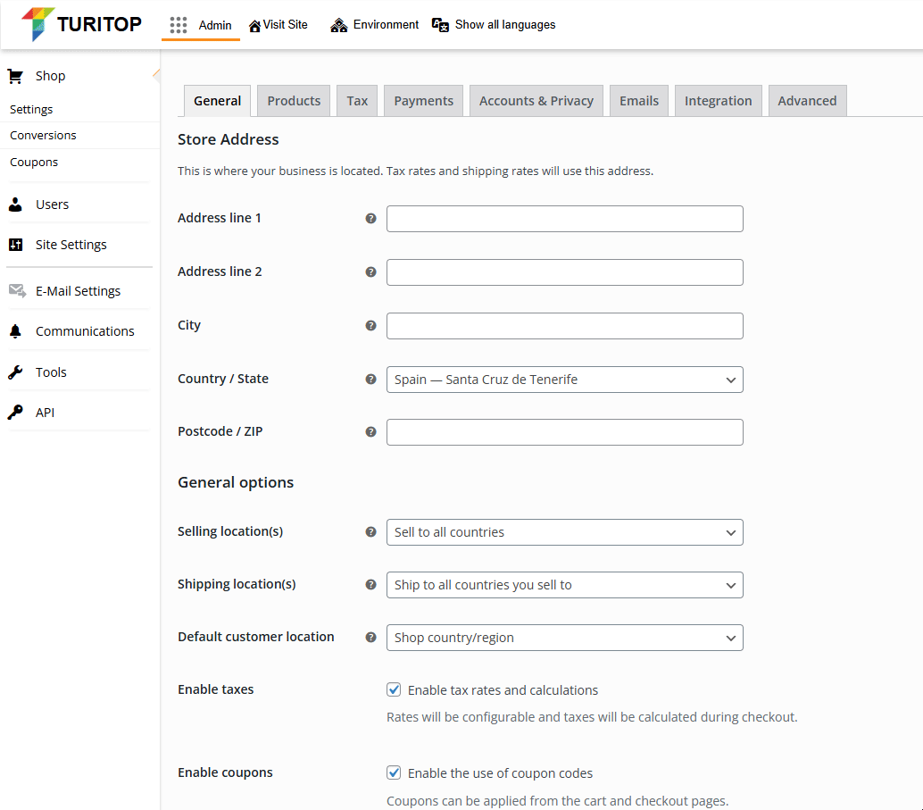923x810 pixels.
Task: Open the Country / State dropdown
Action: [564, 380]
